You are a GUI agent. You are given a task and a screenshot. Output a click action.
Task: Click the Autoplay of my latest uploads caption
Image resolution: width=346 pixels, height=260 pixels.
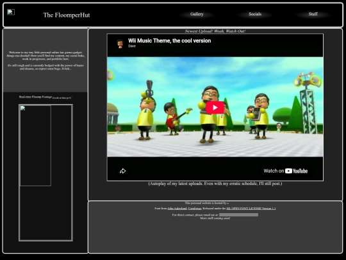[215, 184]
